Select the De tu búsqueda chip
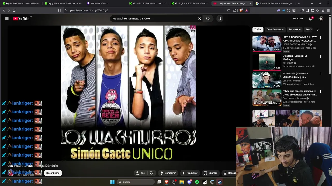This screenshot has height=186, width=332. coord(275,29)
